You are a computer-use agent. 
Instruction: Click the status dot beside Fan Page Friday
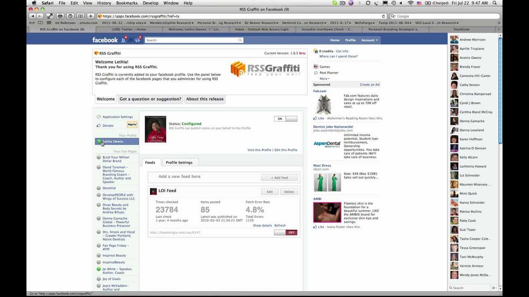pos(98,246)
